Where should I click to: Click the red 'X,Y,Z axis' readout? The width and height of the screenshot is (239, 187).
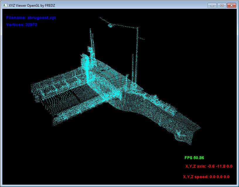coord(209,166)
